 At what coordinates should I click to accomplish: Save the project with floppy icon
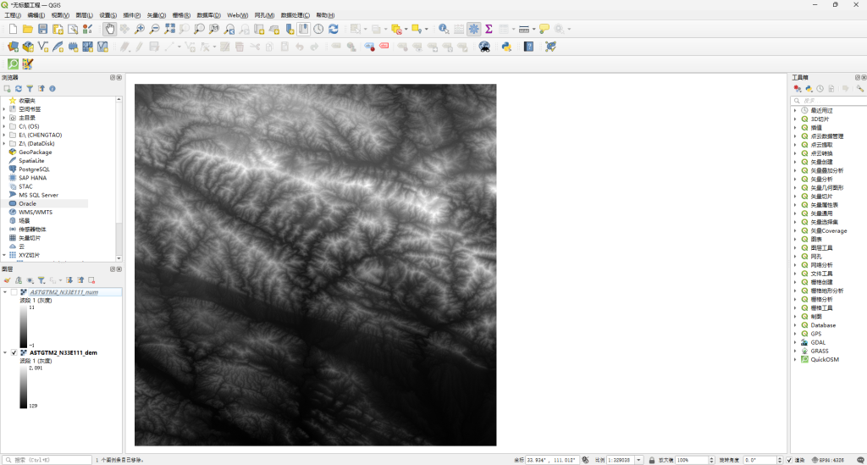tap(42, 29)
